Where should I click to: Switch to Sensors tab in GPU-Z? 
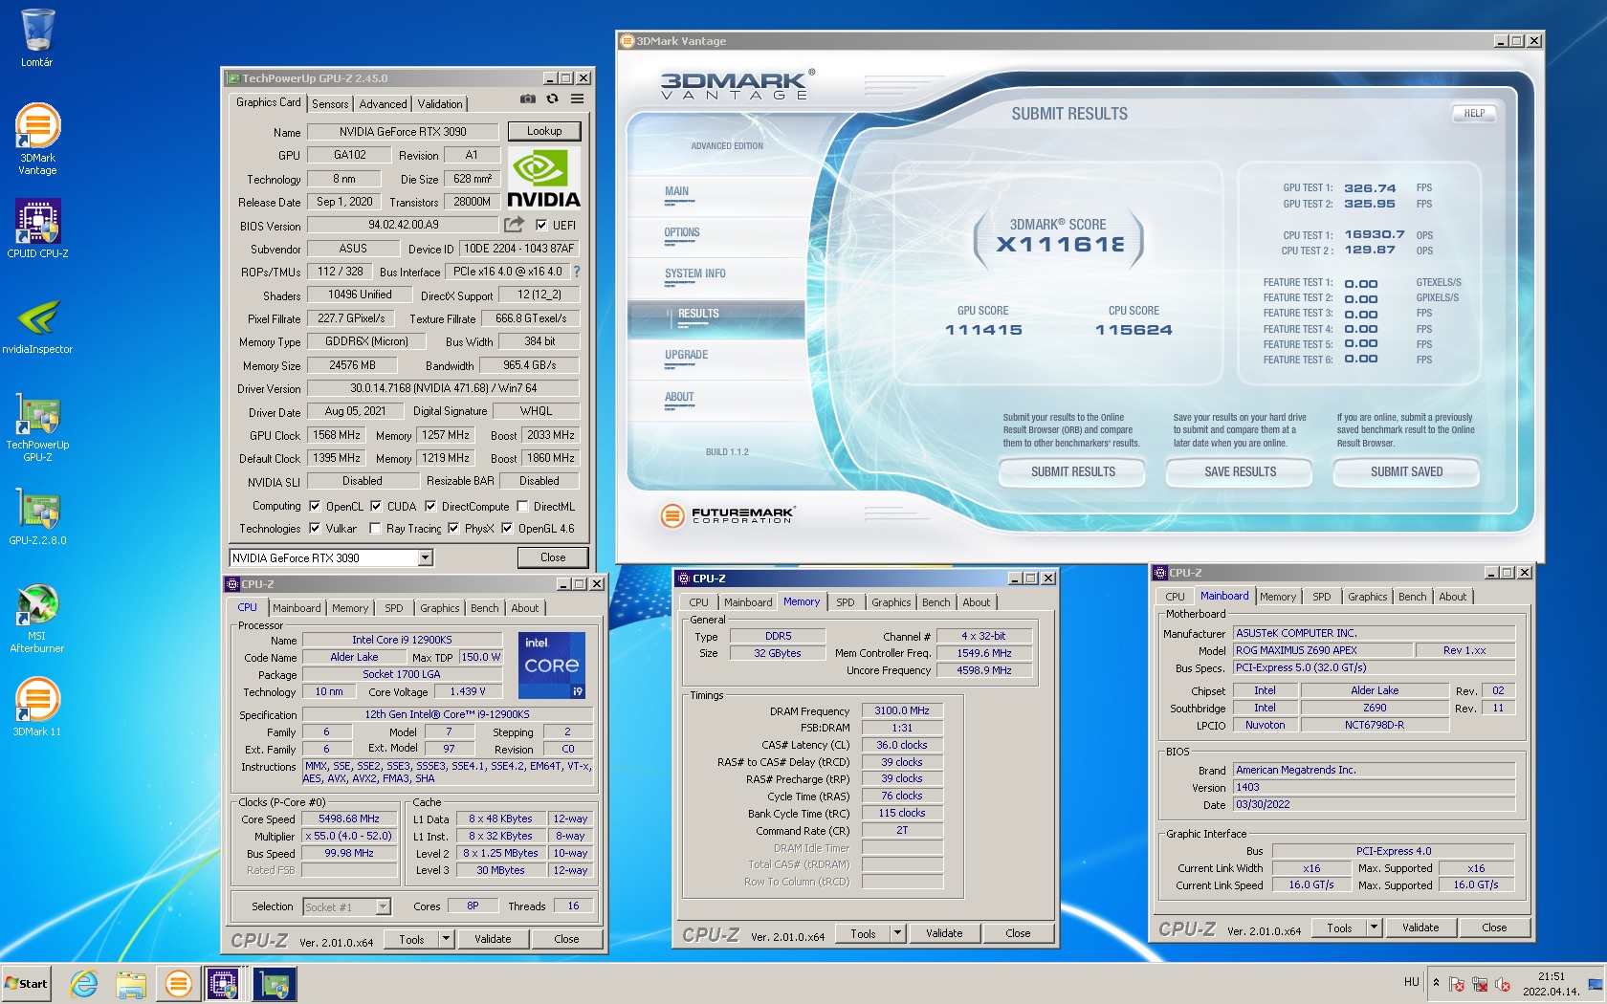tap(330, 103)
